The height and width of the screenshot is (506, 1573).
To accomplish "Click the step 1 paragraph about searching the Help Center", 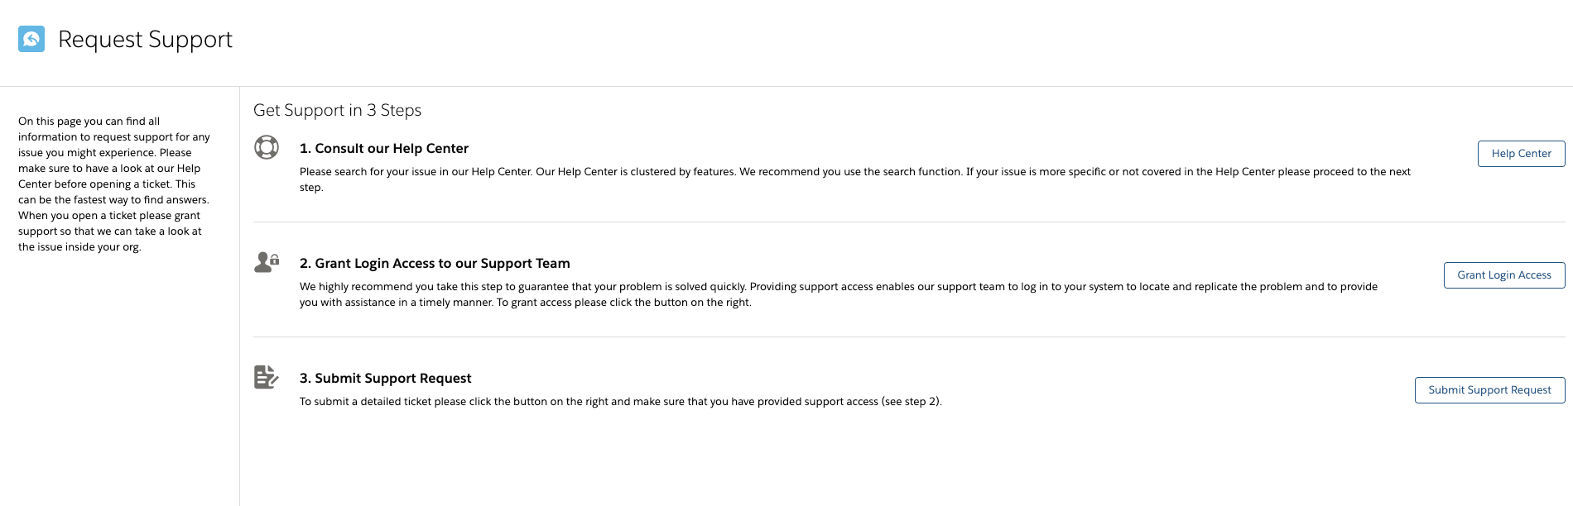I will [855, 179].
